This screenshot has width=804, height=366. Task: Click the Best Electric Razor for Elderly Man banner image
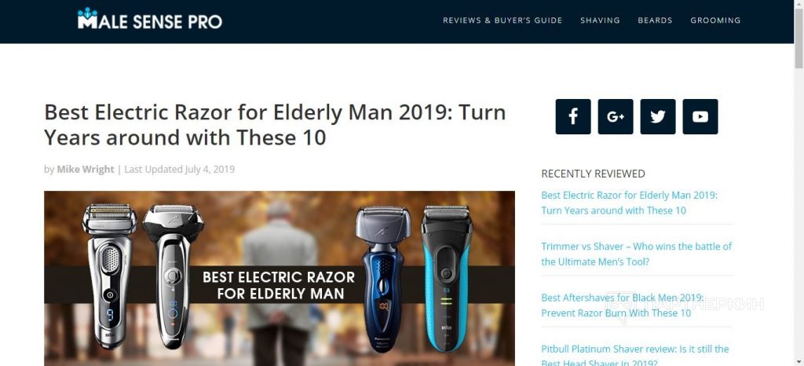(x=280, y=278)
